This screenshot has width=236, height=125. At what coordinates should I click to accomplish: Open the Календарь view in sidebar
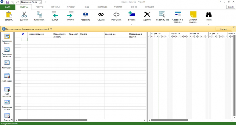[x=7, y=65]
